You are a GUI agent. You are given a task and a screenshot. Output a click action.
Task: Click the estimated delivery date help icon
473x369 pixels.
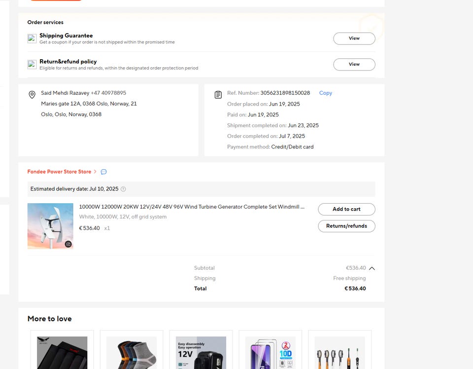(123, 189)
